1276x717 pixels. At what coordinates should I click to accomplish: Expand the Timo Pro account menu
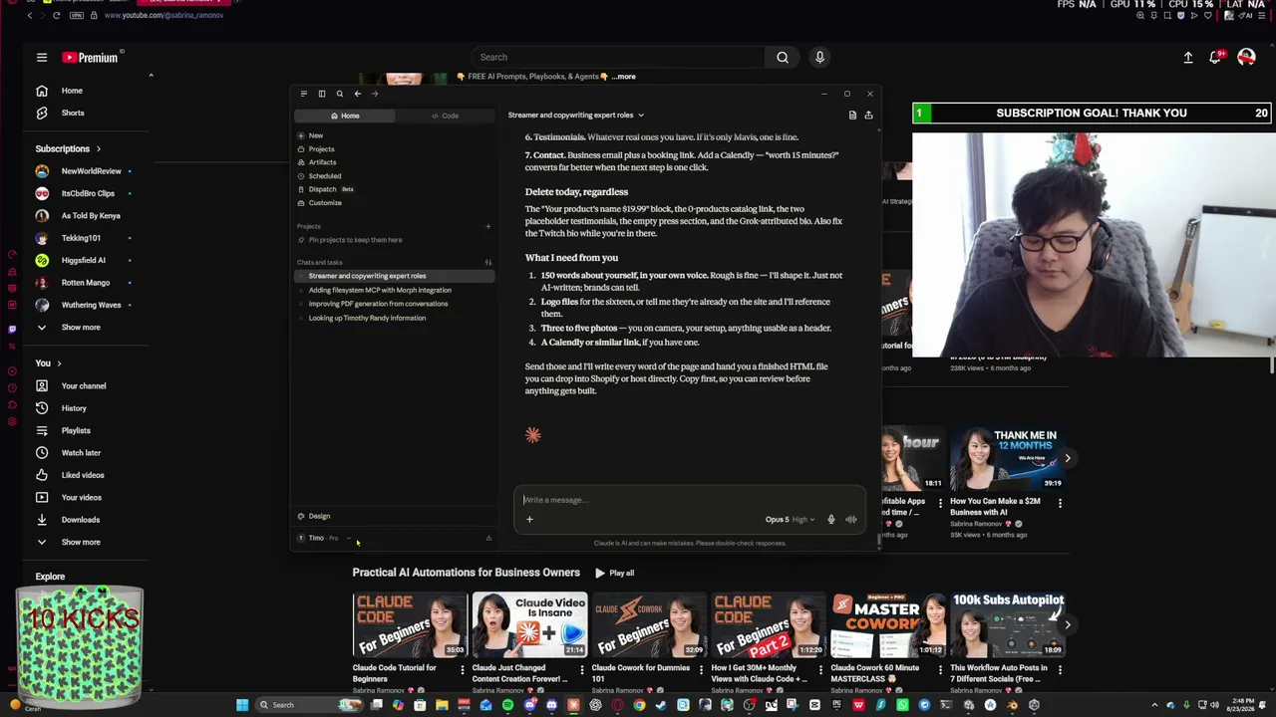click(x=325, y=538)
